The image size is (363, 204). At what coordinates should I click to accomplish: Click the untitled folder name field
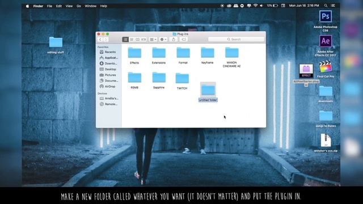[x=208, y=100]
